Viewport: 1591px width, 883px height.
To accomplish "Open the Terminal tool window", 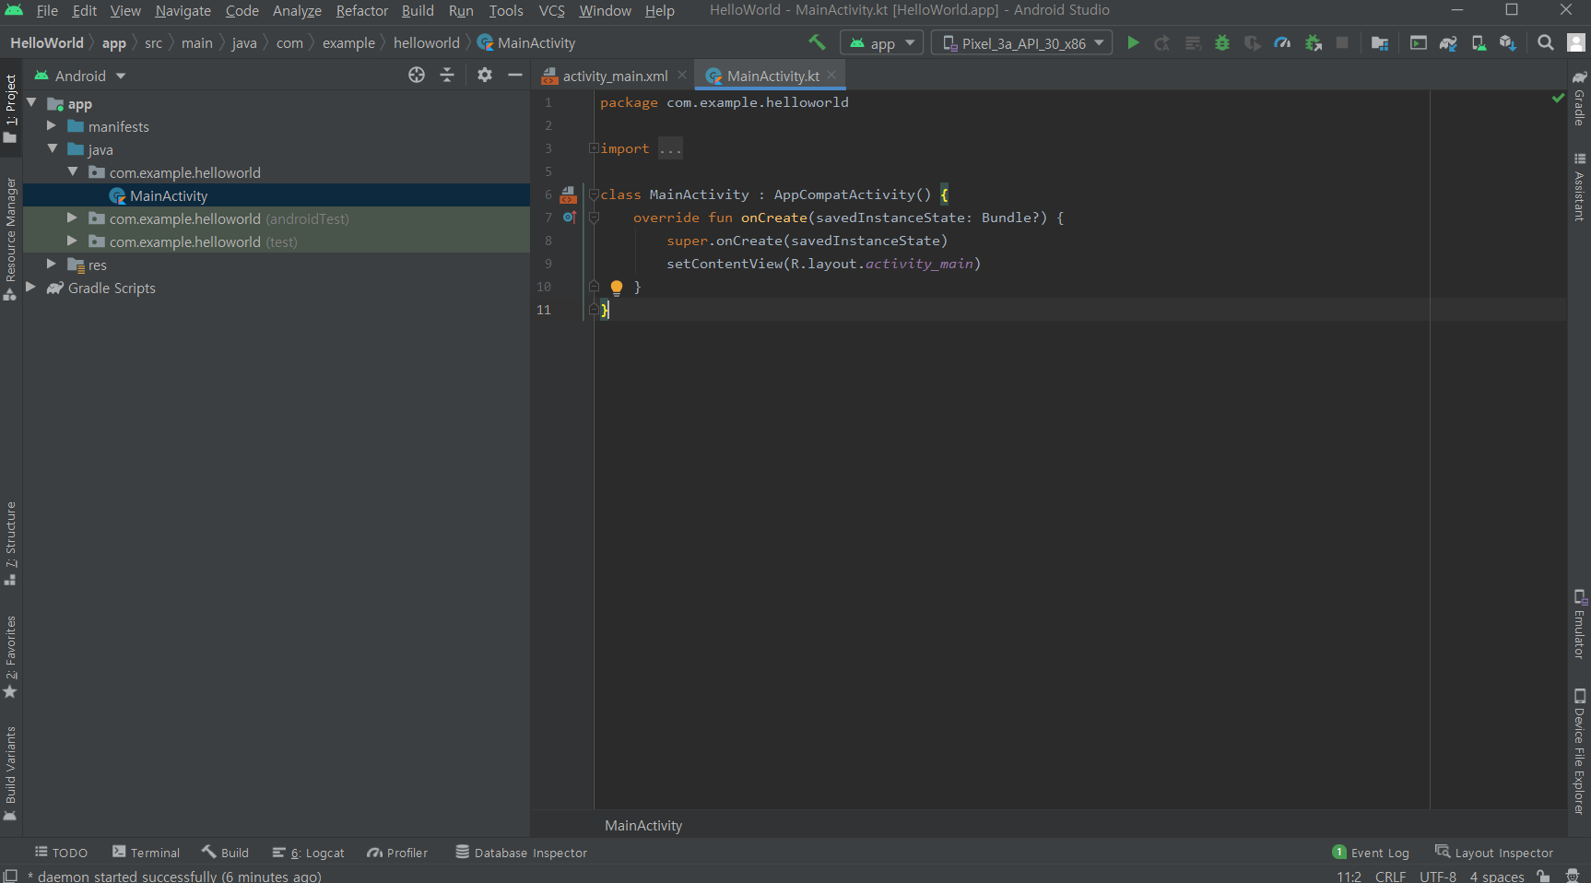I will (x=146, y=853).
